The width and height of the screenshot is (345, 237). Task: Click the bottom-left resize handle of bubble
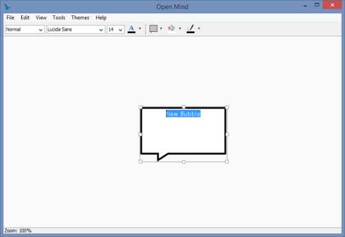click(x=141, y=162)
